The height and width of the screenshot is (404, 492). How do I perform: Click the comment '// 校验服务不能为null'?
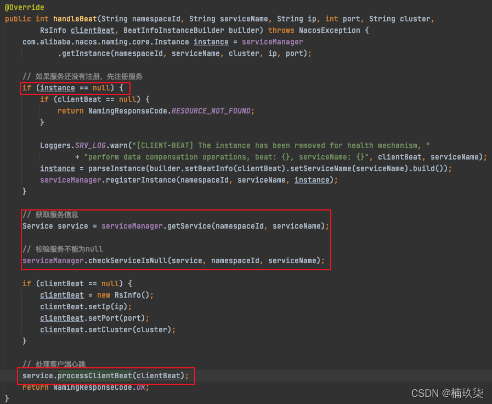[x=63, y=249]
